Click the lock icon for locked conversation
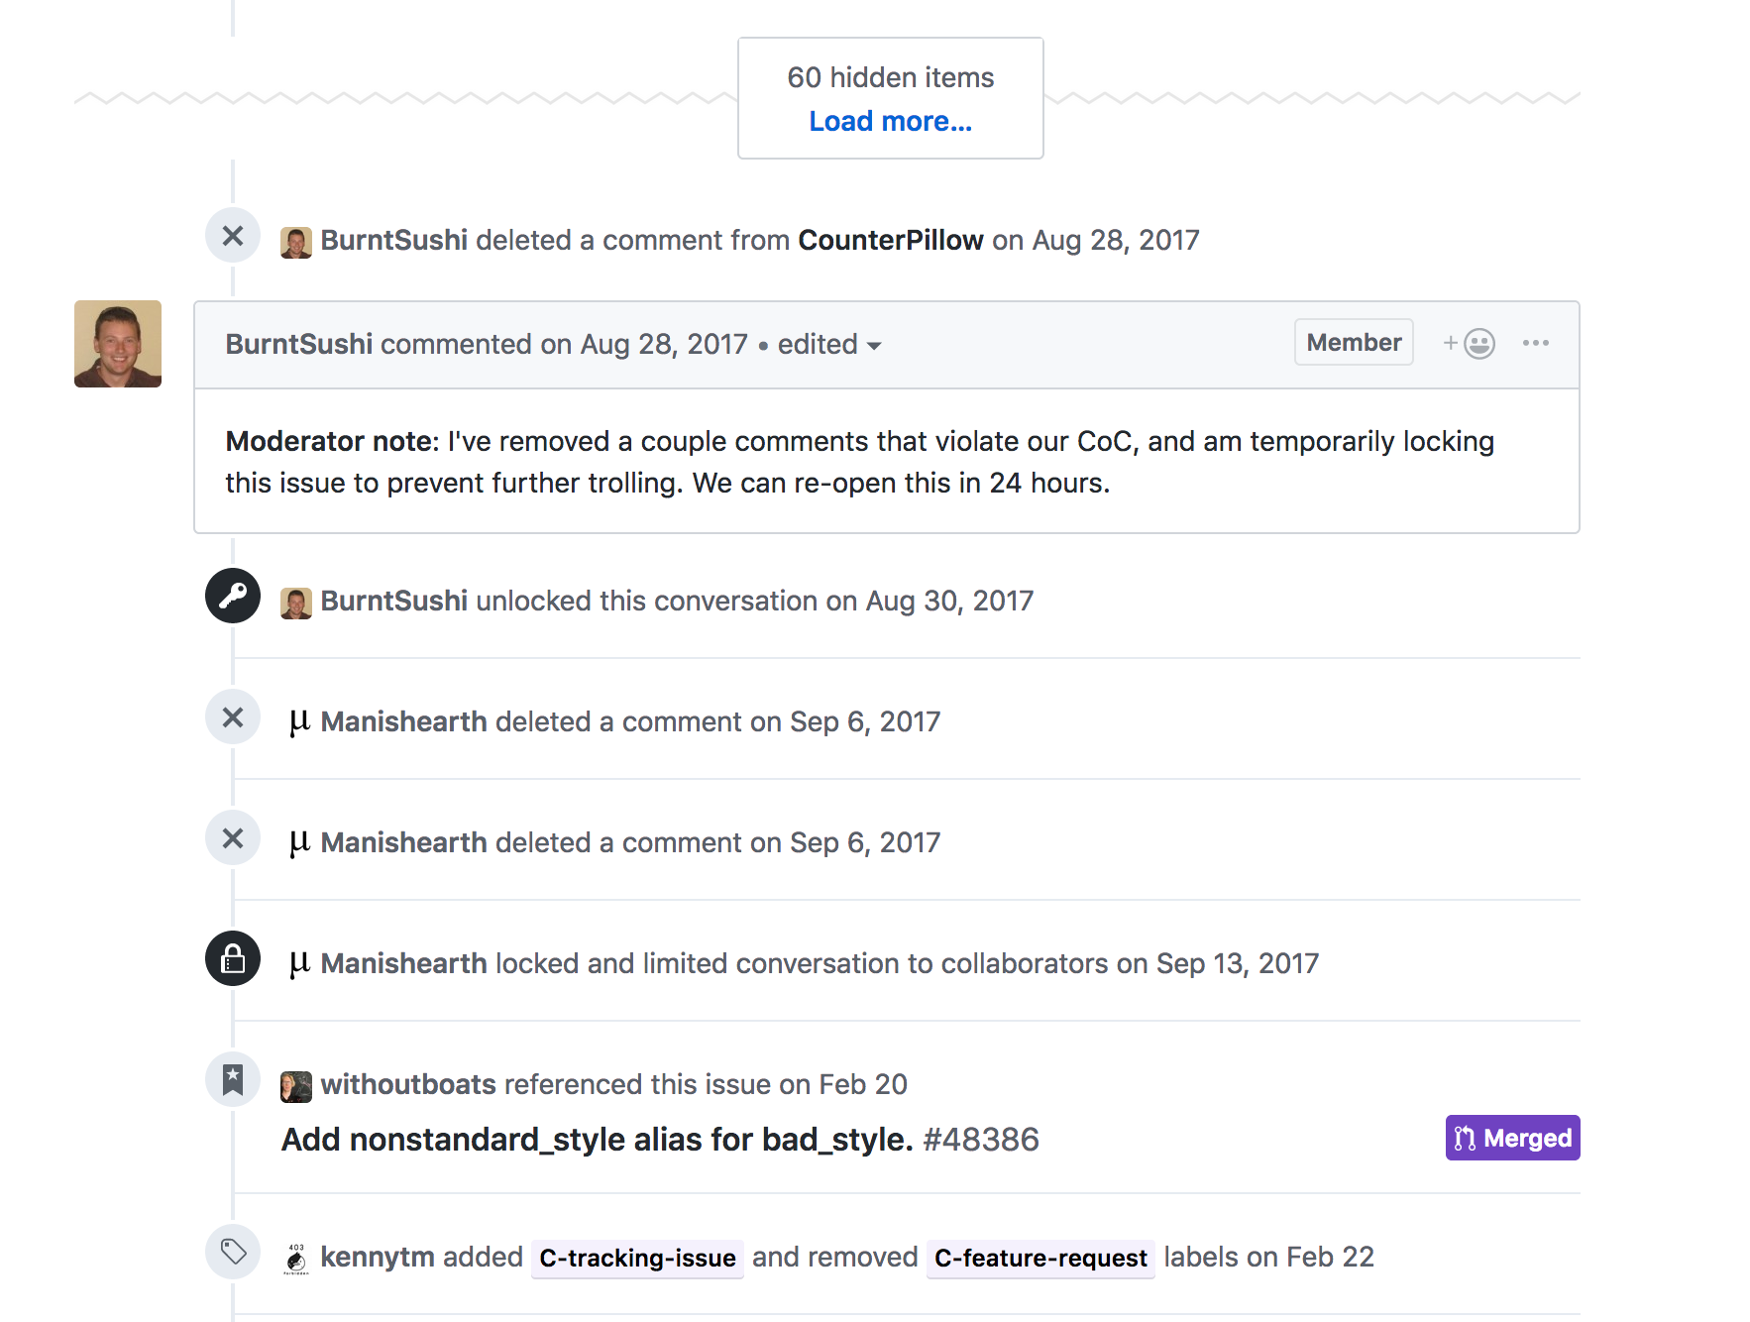The width and height of the screenshot is (1750, 1322). click(x=233, y=958)
